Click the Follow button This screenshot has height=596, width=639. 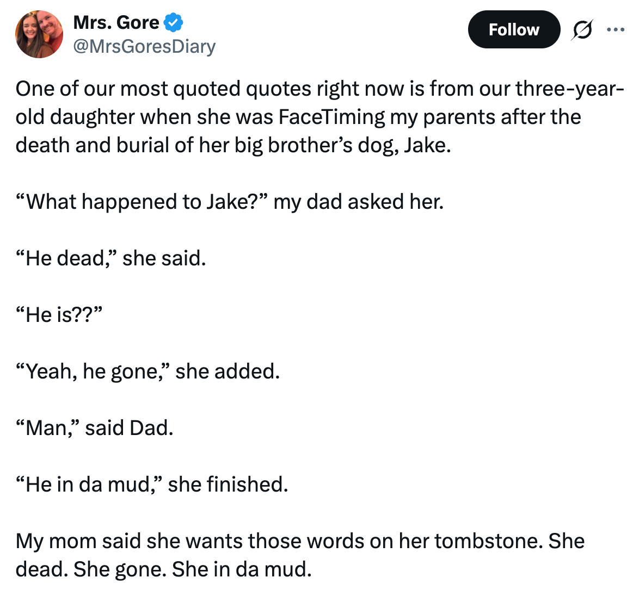tap(513, 29)
